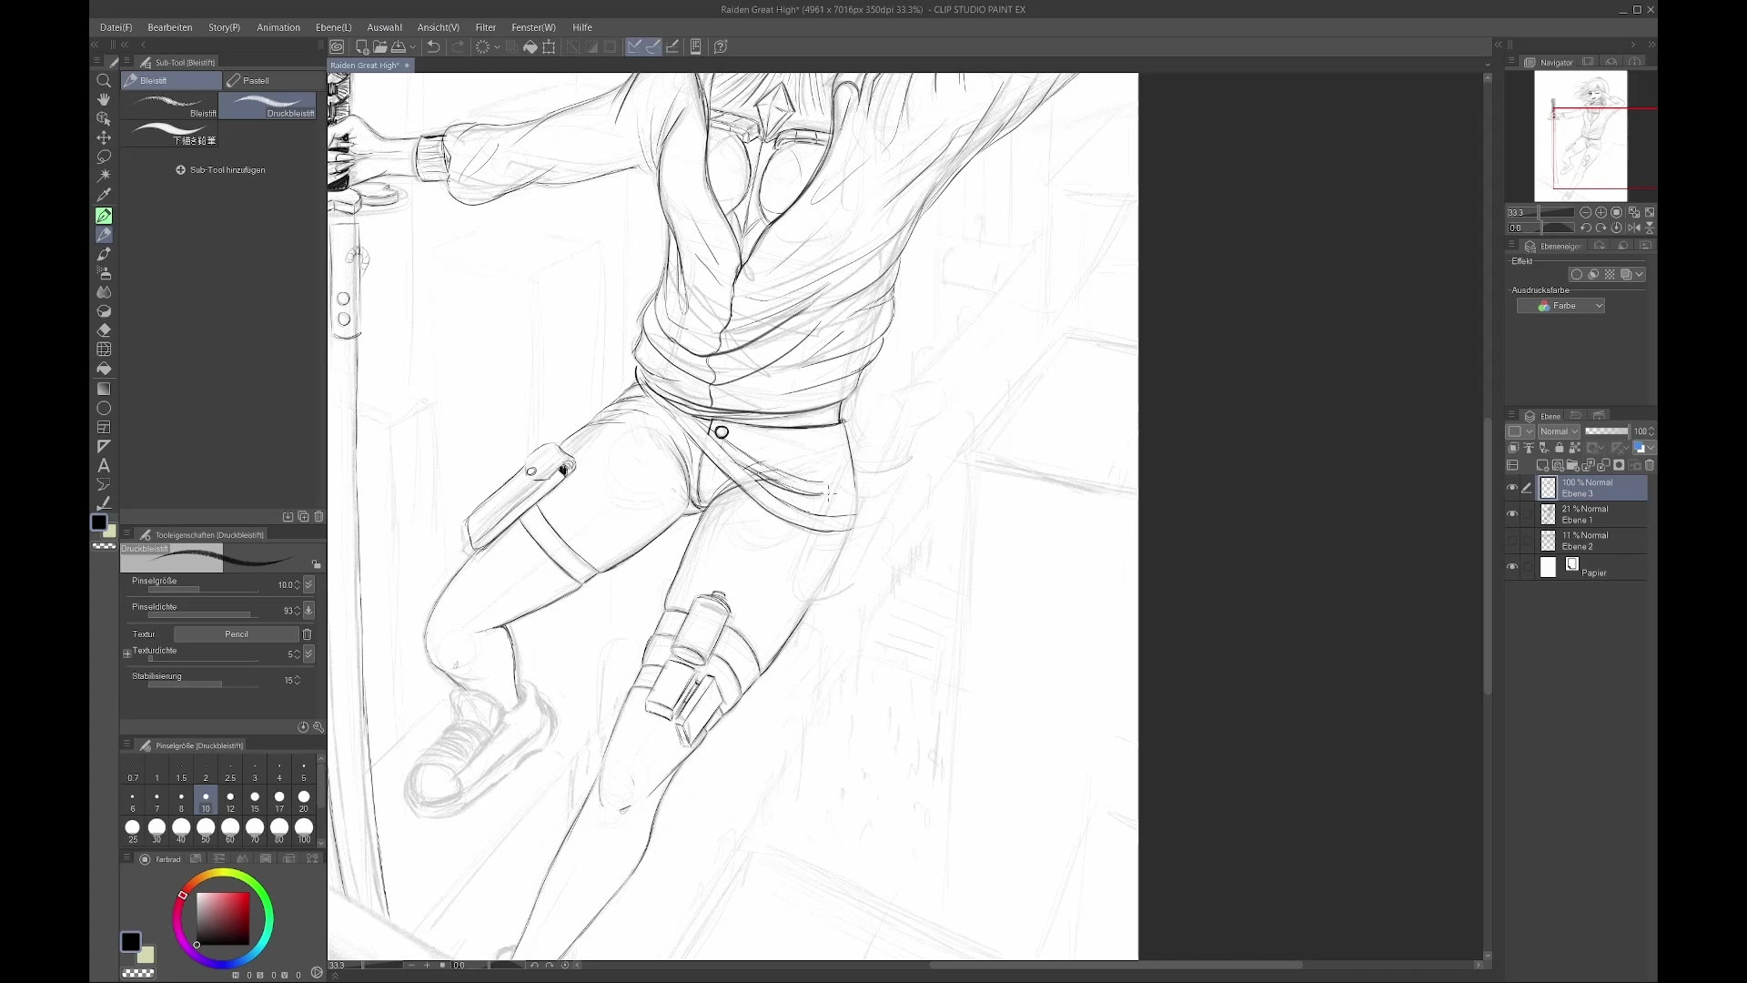Viewport: 1747px width, 983px height.
Task: Select the Gradient tool
Action: [x=104, y=389]
